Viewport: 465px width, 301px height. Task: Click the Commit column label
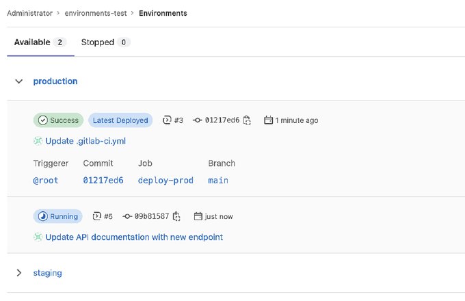click(98, 163)
